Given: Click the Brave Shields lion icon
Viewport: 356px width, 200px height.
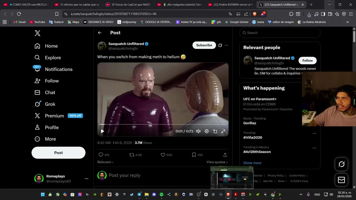Looking at the screenshot, I should (254, 14).
